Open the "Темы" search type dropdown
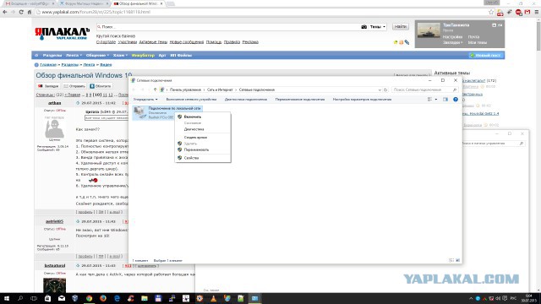 click(378, 26)
